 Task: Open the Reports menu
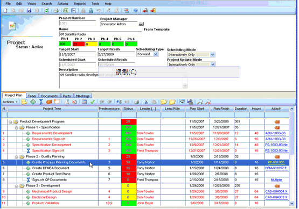pyautogui.click(x=80, y=4)
